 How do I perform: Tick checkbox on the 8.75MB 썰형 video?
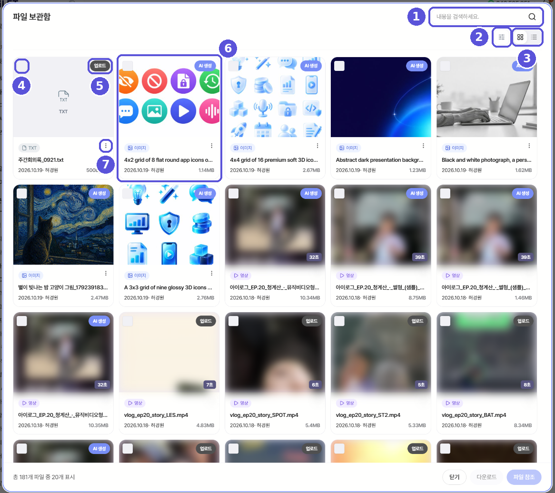pos(339,194)
